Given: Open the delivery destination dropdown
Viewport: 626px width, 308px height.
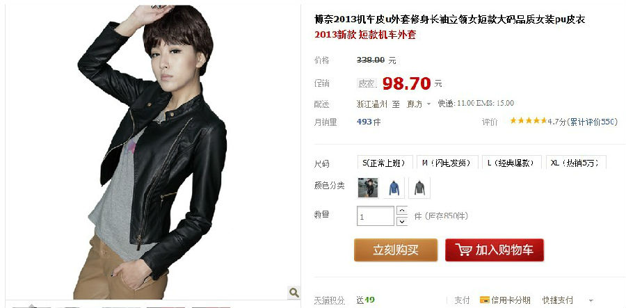Looking at the screenshot, I should click(x=419, y=104).
